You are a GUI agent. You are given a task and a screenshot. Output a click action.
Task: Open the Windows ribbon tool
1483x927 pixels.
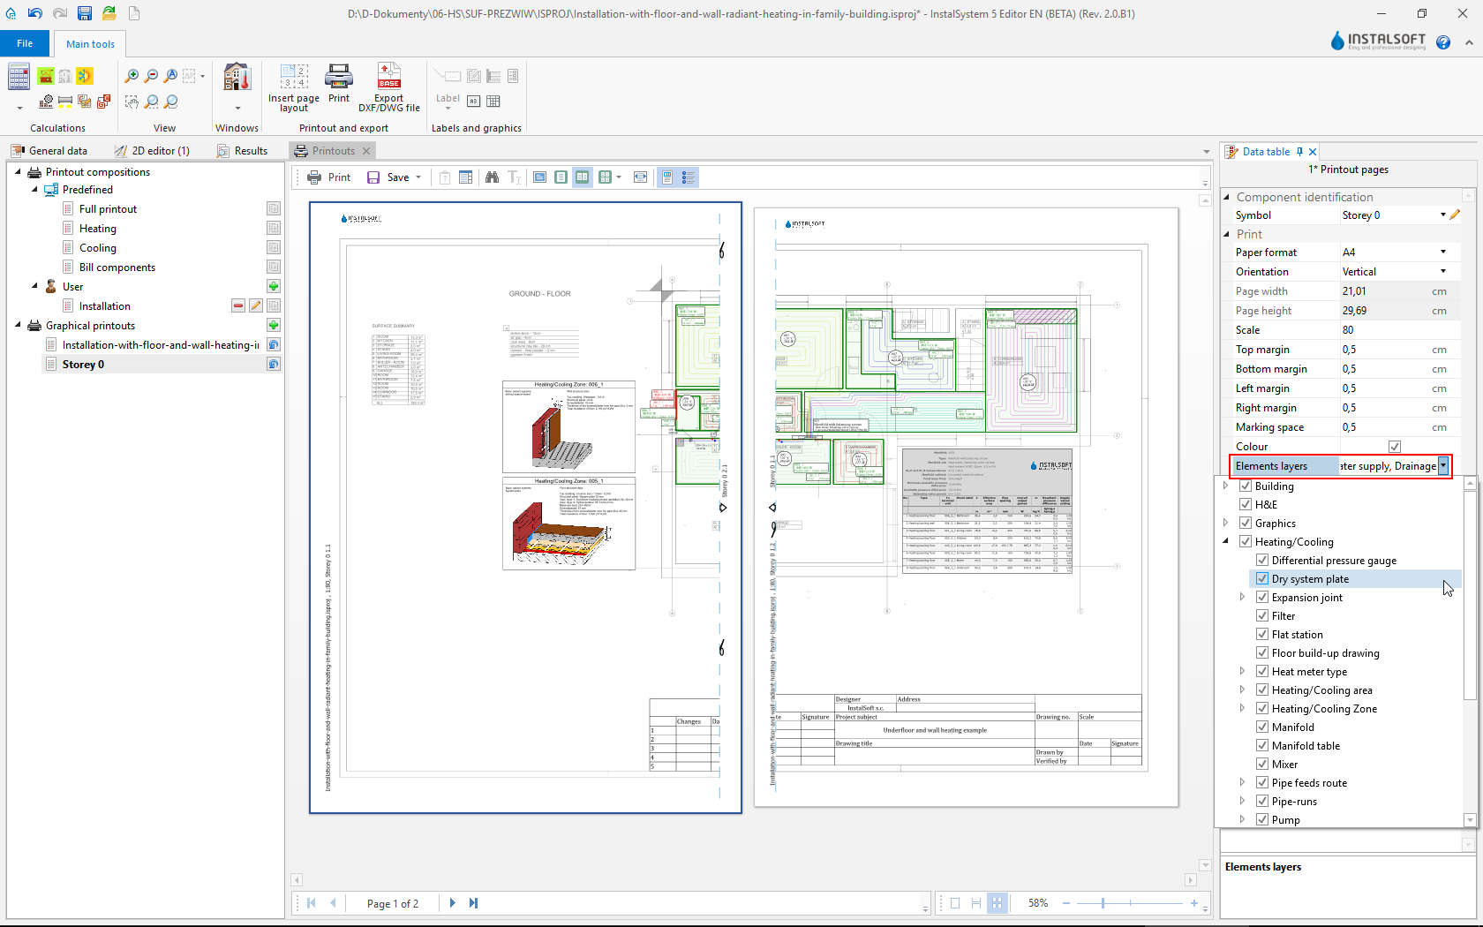(237, 79)
